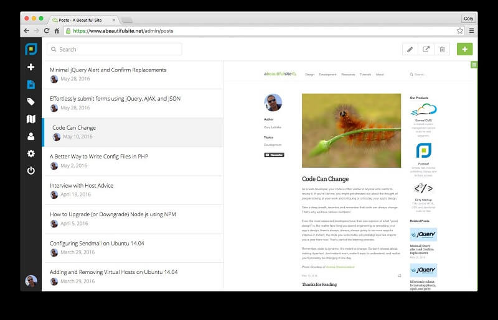
Task: Focus the Search posts field
Action: pos(115,50)
